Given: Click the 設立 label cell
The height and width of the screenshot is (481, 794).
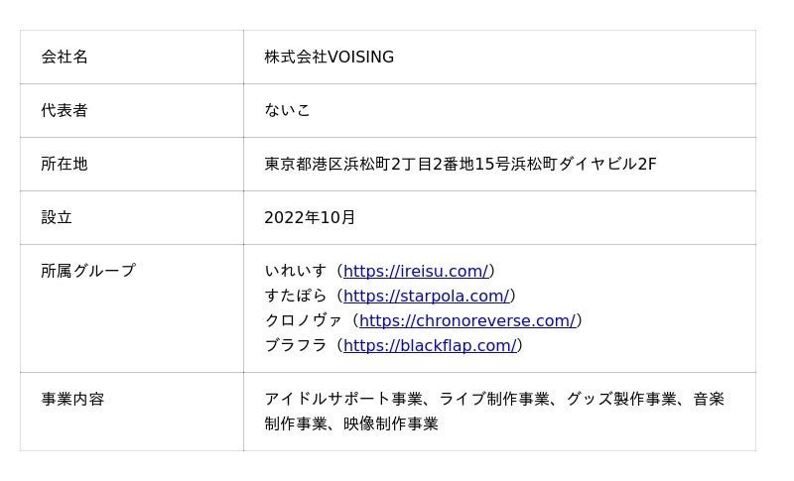Looking at the screenshot, I should click(132, 218).
